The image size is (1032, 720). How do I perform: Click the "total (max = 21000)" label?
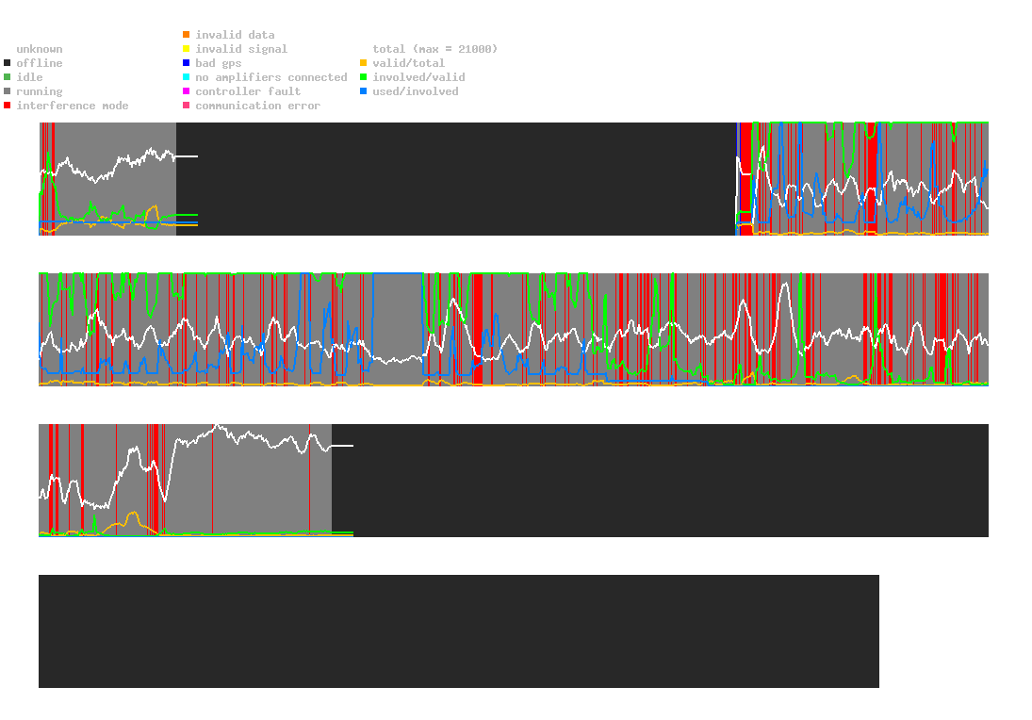coord(435,49)
